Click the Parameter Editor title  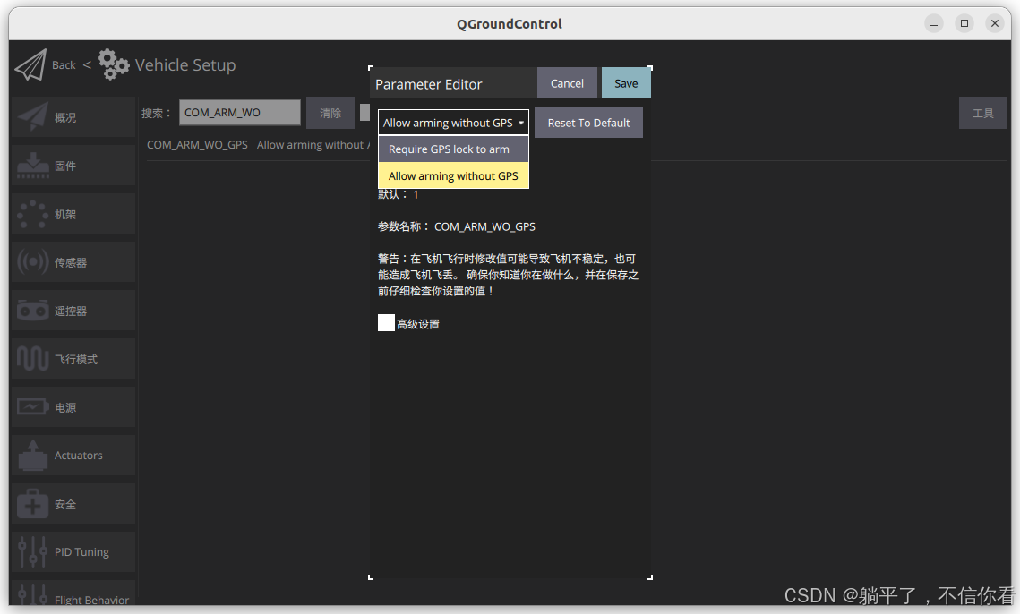(x=429, y=84)
